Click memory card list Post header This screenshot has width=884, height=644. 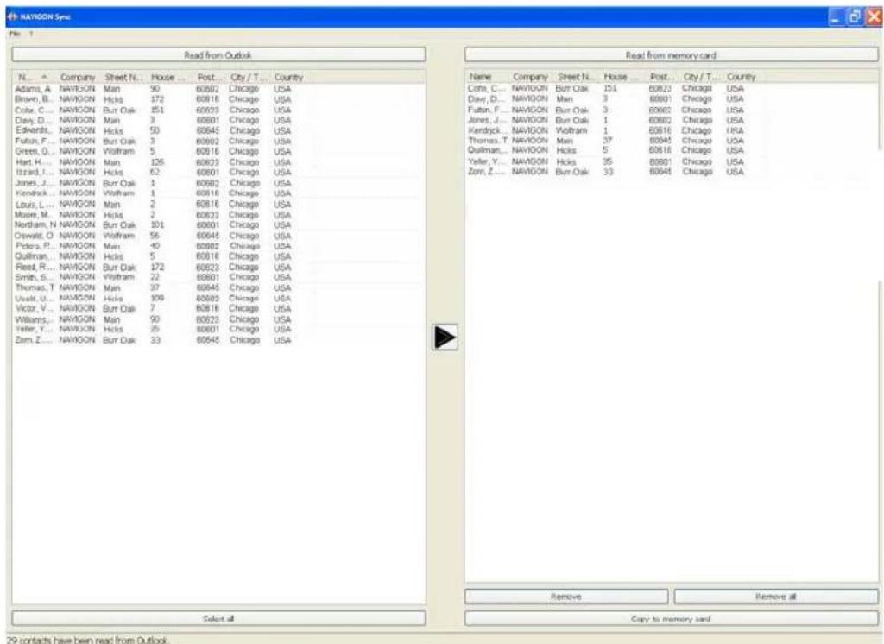[662, 76]
